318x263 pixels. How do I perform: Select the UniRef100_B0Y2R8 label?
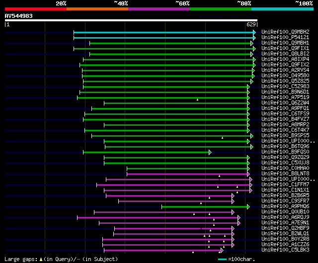tap(285, 239)
